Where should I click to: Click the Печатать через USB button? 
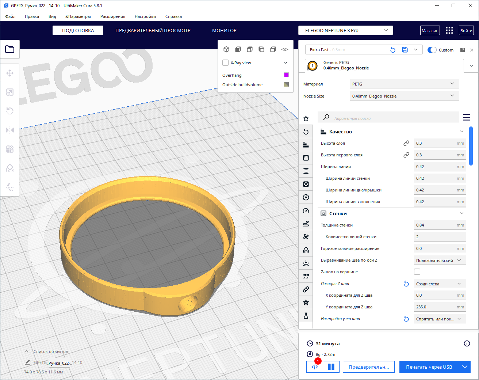[429, 367]
